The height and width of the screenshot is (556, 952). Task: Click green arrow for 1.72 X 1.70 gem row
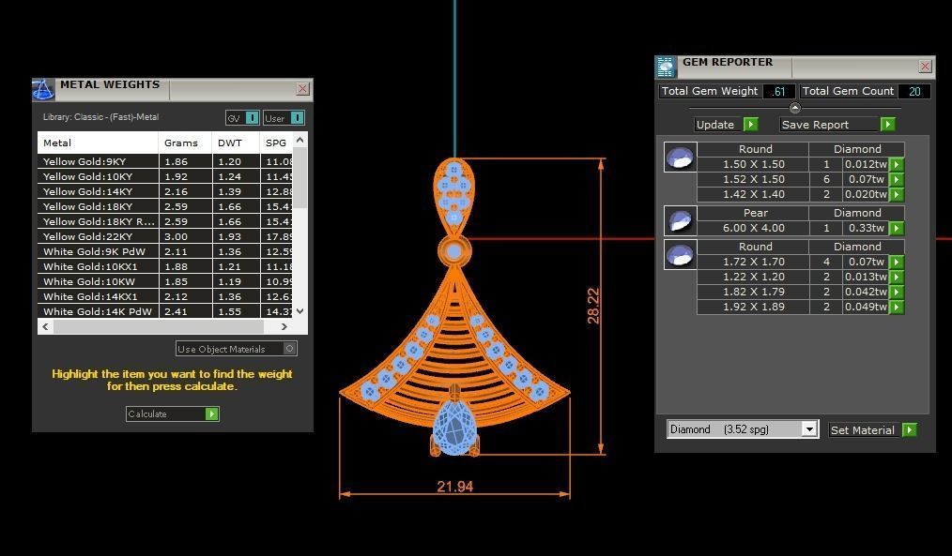point(897,262)
